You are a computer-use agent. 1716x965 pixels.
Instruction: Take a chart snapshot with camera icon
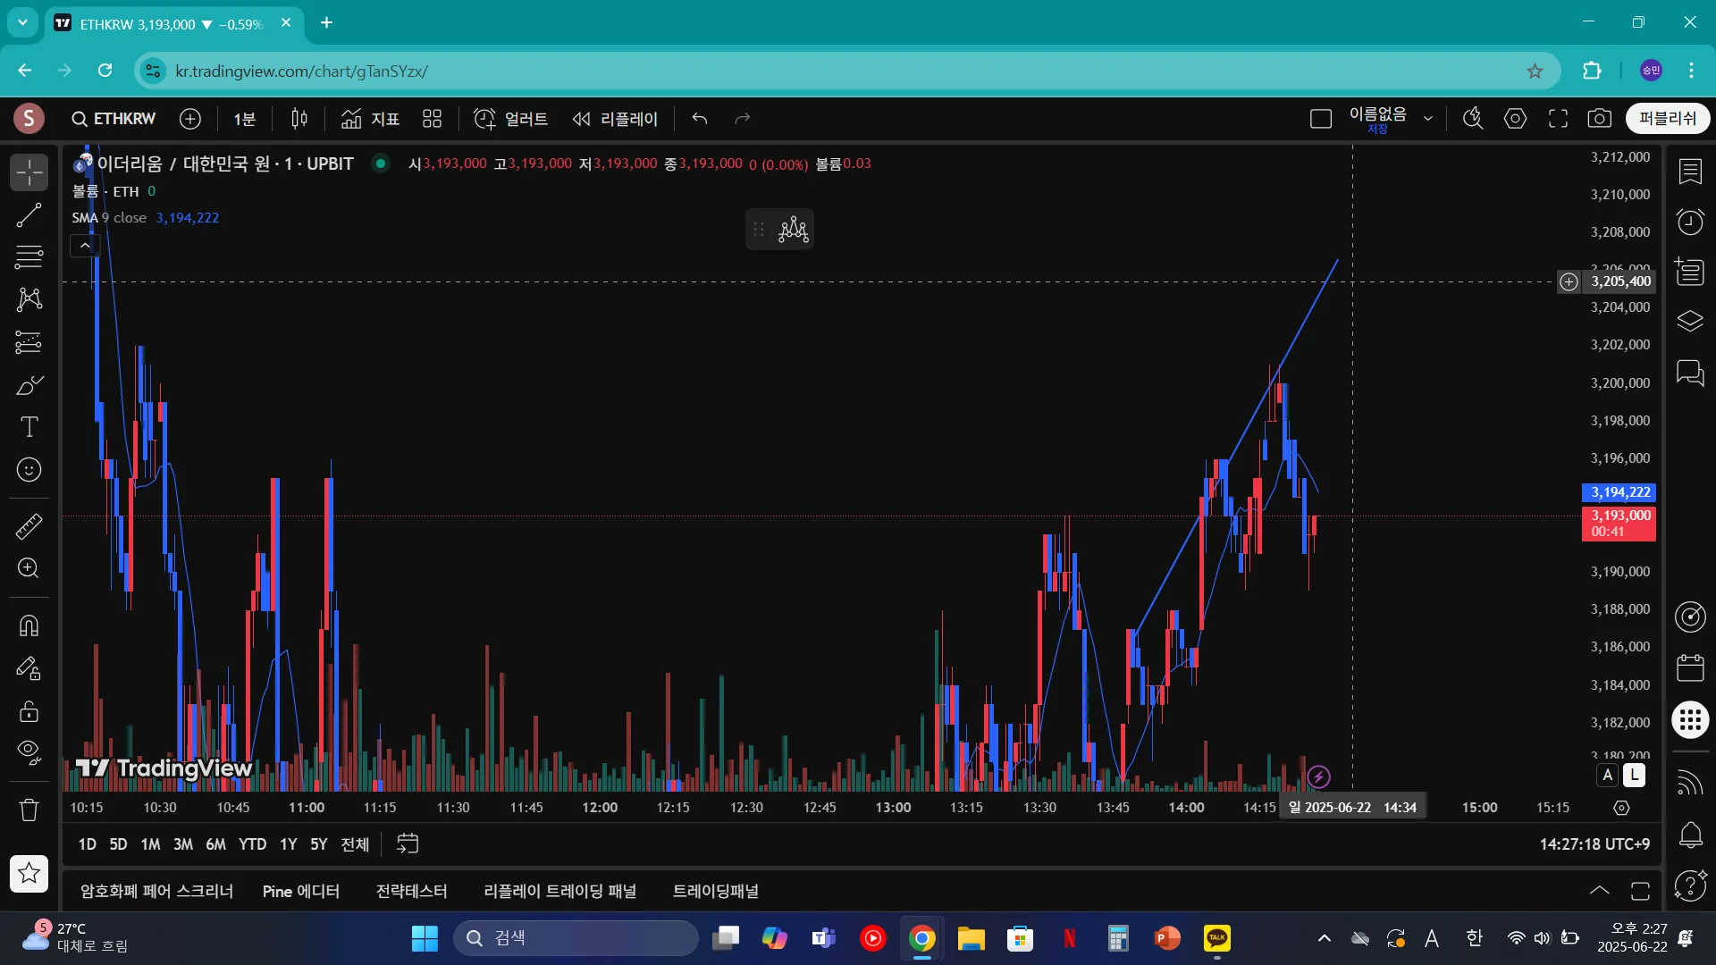(x=1599, y=119)
